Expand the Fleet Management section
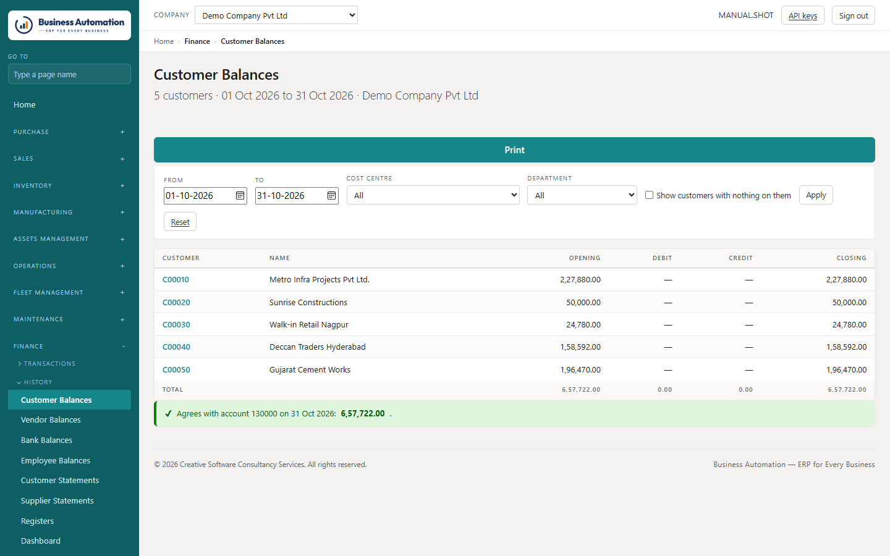The image size is (890, 556). (x=69, y=293)
